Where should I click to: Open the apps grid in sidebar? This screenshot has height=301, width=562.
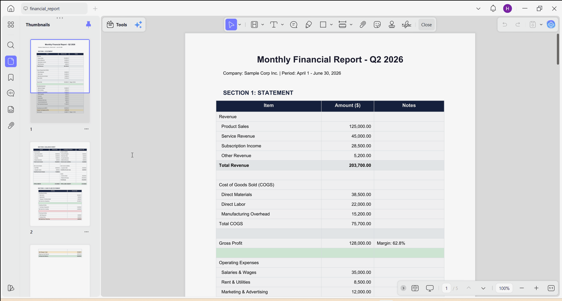click(x=11, y=25)
